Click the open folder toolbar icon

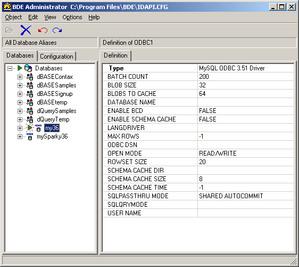point(9,30)
